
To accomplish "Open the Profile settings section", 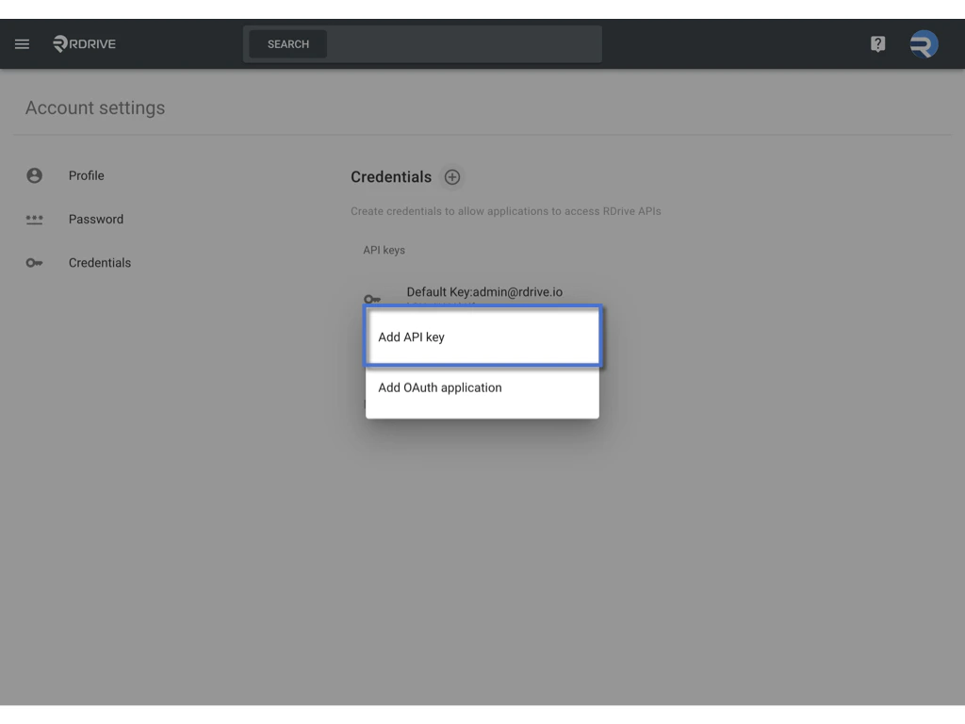I will [x=86, y=175].
